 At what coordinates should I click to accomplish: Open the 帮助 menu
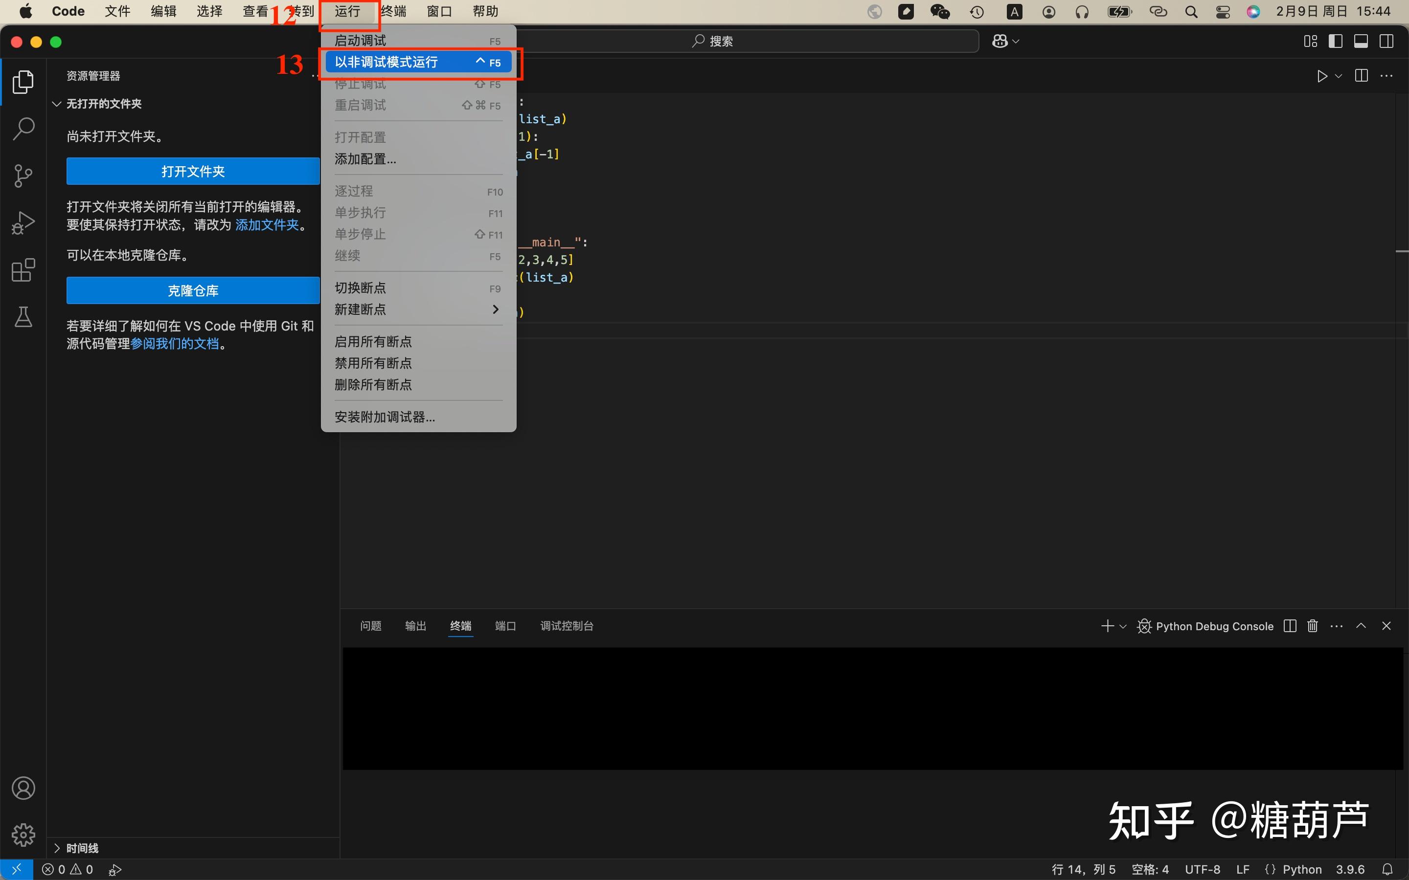(485, 11)
